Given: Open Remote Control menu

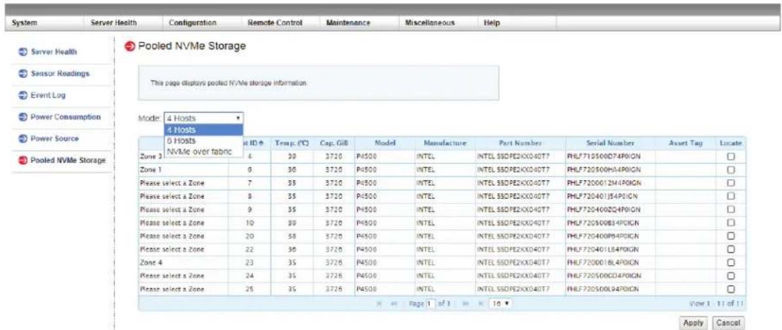Looking at the screenshot, I should (275, 23).
